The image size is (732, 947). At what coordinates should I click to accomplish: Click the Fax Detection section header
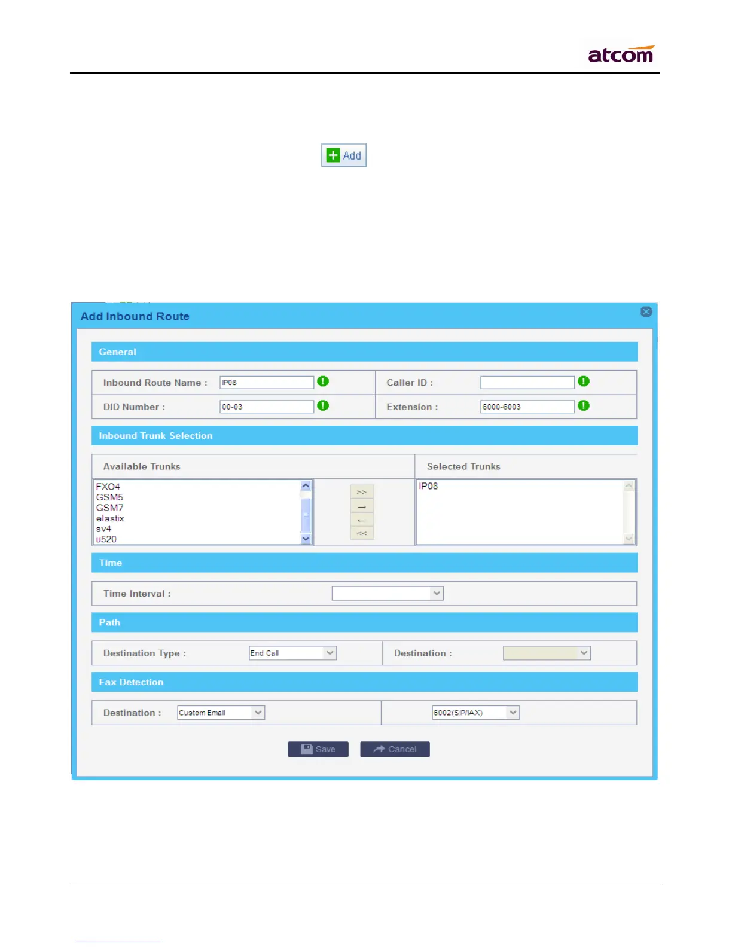point(364,682)
